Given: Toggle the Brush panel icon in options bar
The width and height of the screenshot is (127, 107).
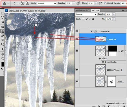Looking at the screenshot, I should [x=22, y=3].
